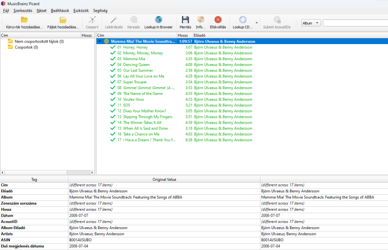Click the red Eltávolítás remove icon
The image size is (388, 250).
coord(218,20)
